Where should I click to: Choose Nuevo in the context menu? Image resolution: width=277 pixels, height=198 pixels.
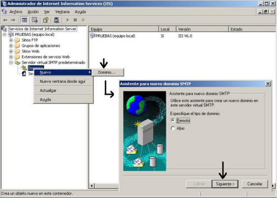point(63,72)
